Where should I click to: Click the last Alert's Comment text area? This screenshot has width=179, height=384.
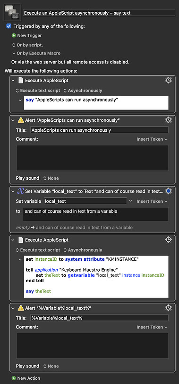(x=92, y=346)
